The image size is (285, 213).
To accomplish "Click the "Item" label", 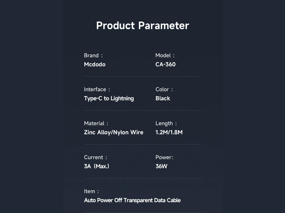I will tap(90, 191).
